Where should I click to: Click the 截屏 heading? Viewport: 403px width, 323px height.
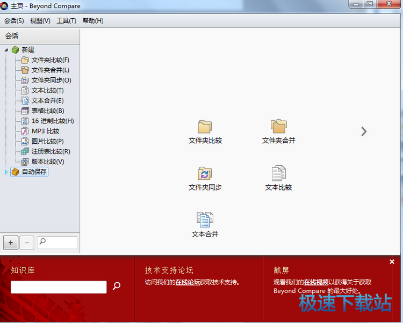[x=282, y=270]
